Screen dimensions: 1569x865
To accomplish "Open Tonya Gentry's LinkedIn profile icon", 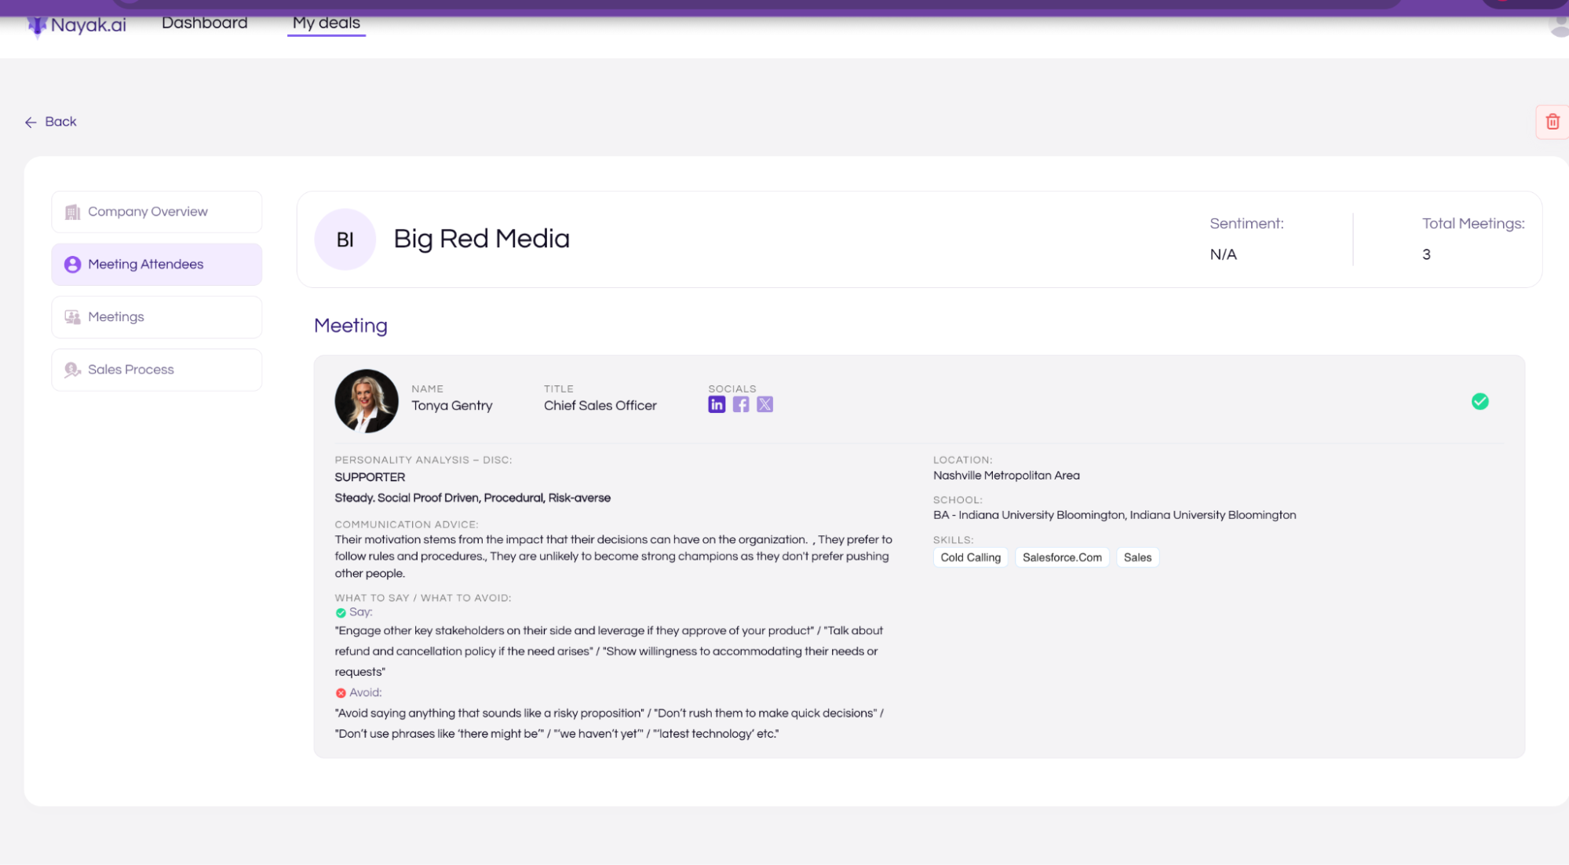I will click(x=716, y=404).
